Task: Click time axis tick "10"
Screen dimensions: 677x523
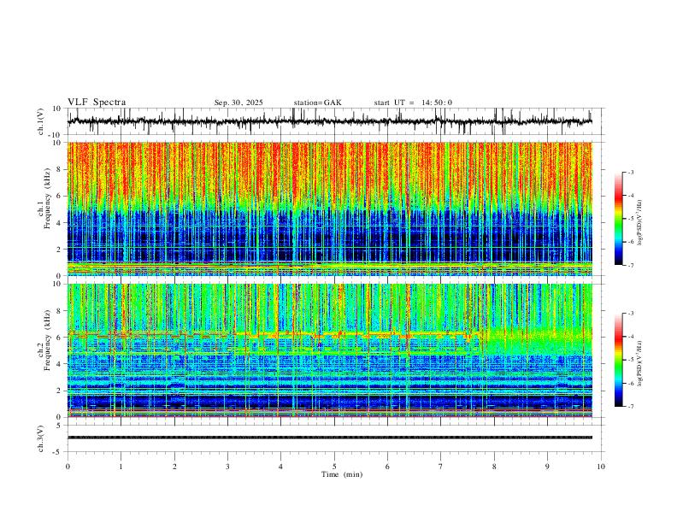Action: pyautogui.click(x=601, y=467)
